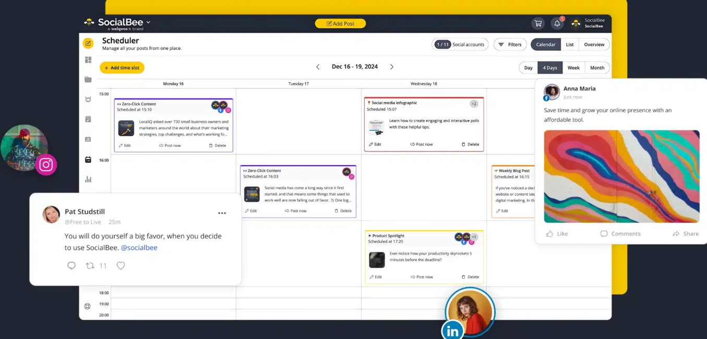Edit the Zero-Click Content post at 15:10
Screen dimensions: 707x339
pos(125,145)
